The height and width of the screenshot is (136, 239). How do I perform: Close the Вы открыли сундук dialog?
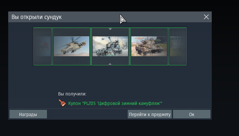coord(206,17)
